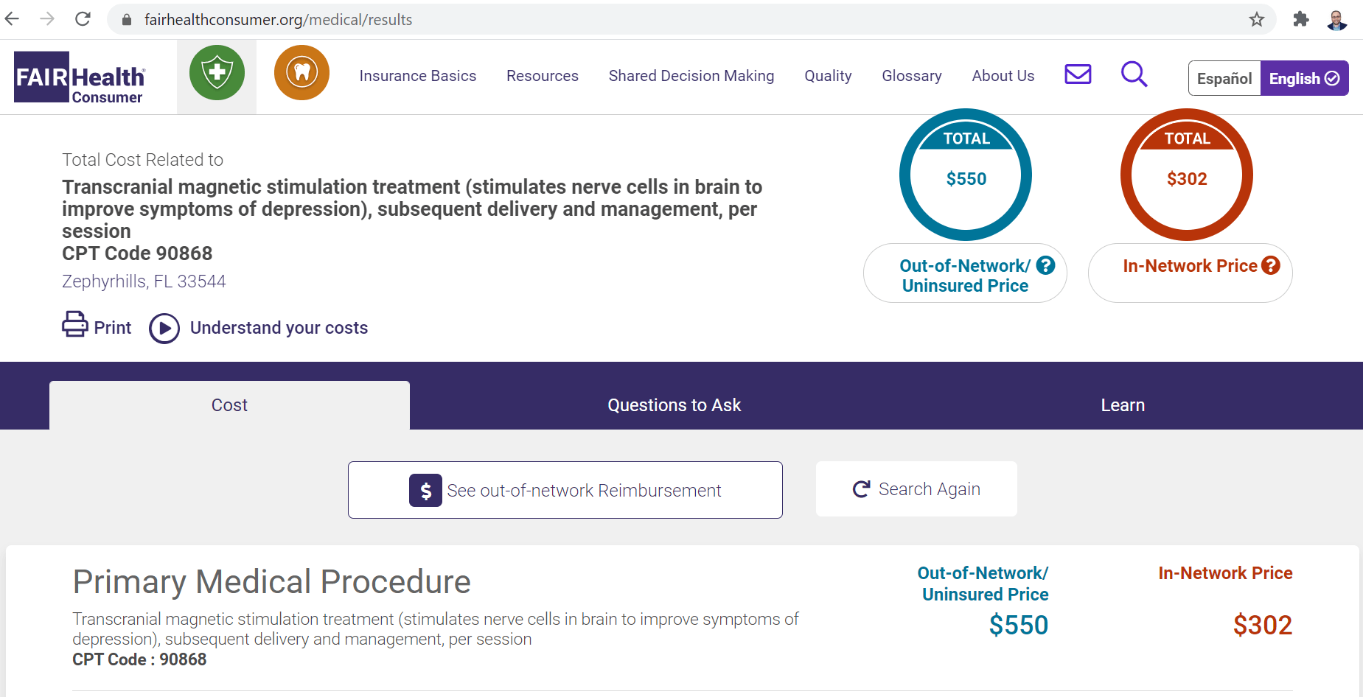
Task: Click the magnifying glass search icon
Action: tap(1134, 74)
